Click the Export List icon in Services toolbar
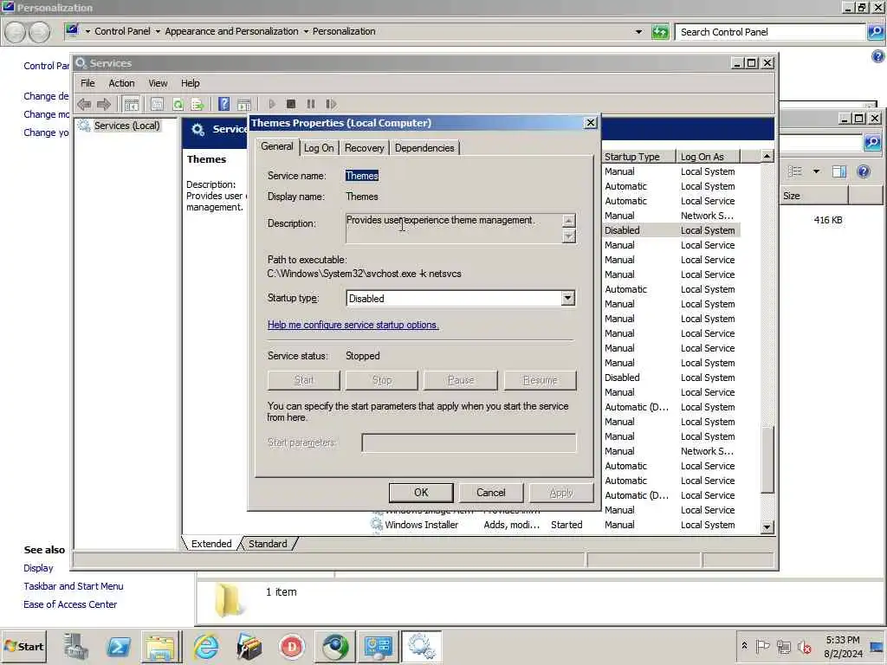The width and height of the screenshot is (887, 665). pos(197,104)
